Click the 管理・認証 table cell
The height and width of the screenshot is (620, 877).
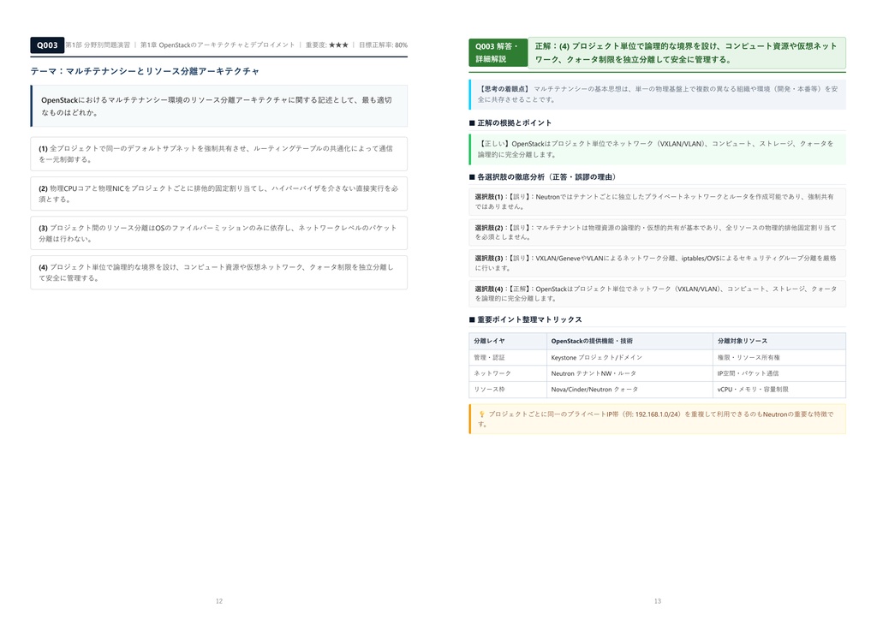point(508,357)
